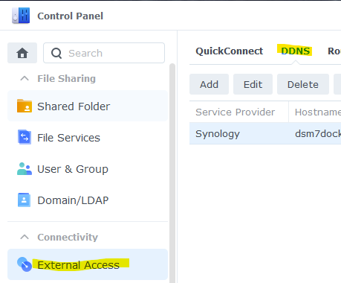Open the User & Group label
Screen dimensions: 341x283
pos(73,169)
